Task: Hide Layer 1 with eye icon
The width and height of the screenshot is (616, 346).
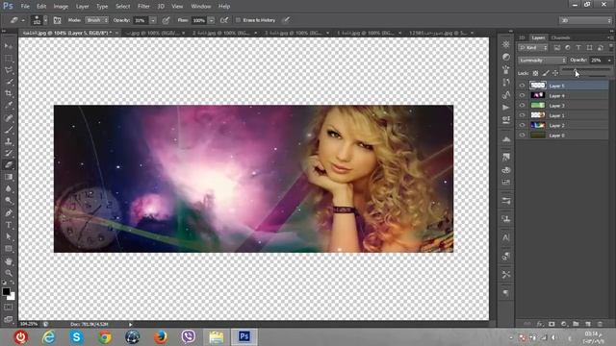Action: pyautogui.click(x=522, y=115)
